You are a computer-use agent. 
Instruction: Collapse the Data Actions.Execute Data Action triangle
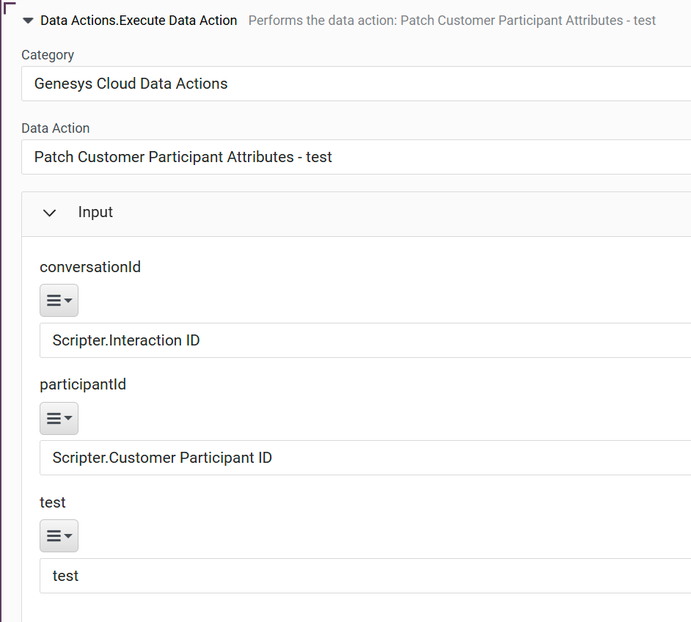(28, 21)
